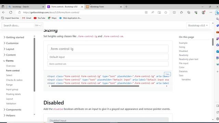Expand the Components section
This screenshot has width=219, height=123.
(12, 109)
